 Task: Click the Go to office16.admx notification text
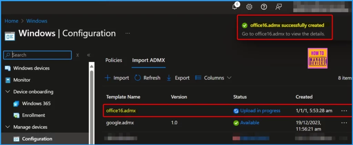283,34
